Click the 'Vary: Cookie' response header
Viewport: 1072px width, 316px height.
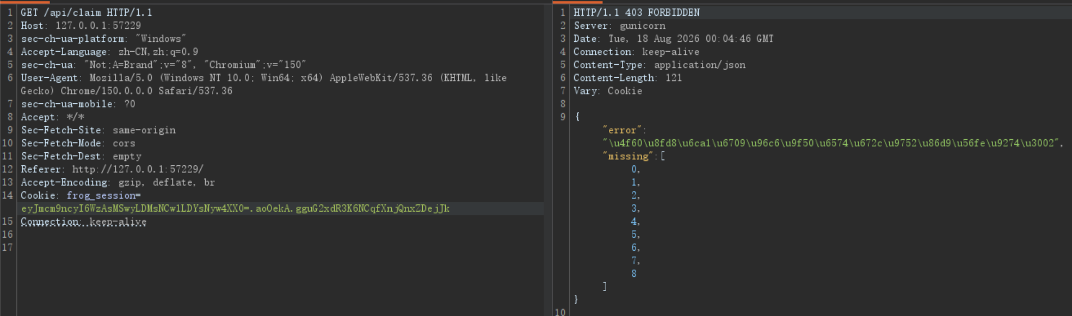(x=608, y=91)
